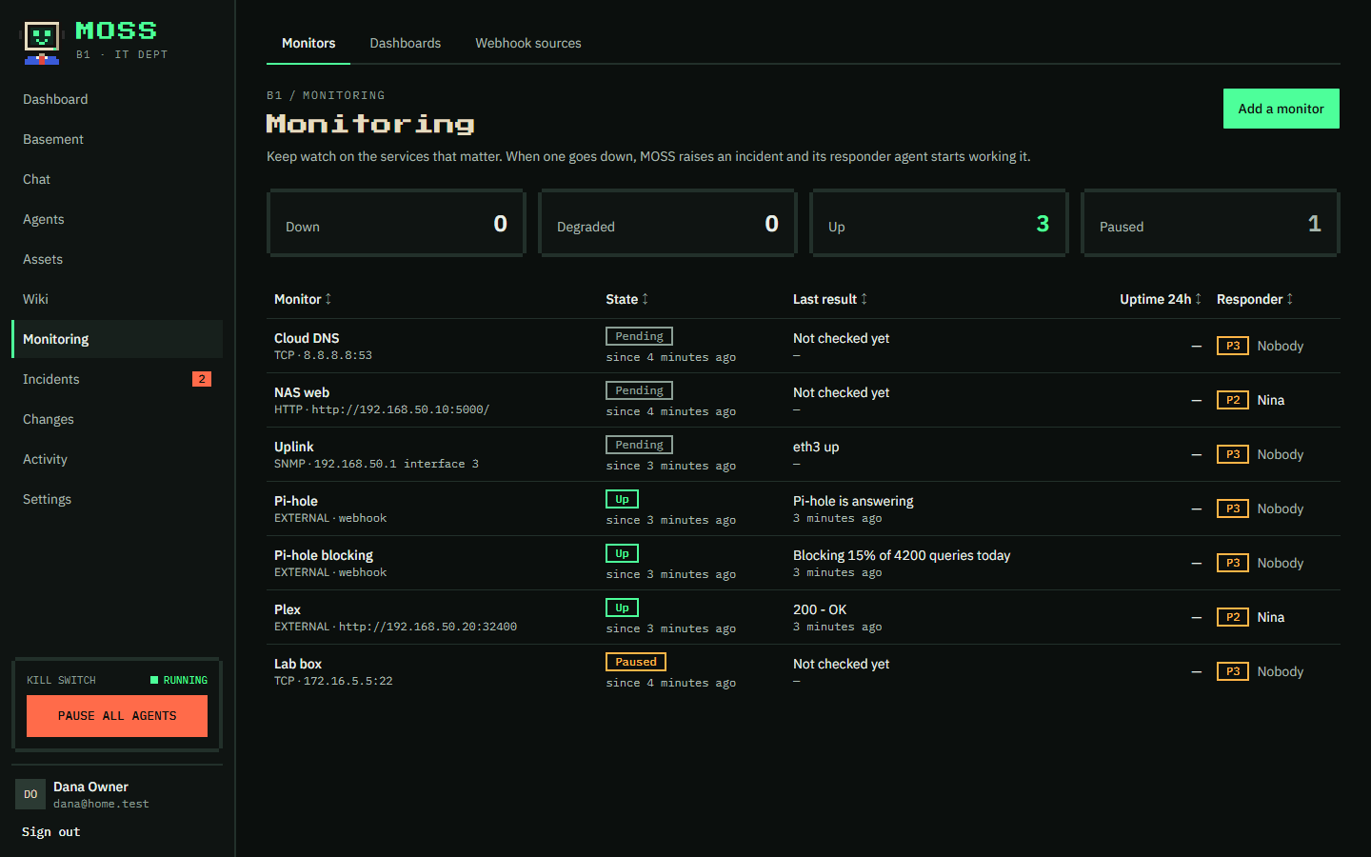Click the Pending badge for NAS web
Image resolution: width=1371 pixels, height=857 pixels.
(x=639, y=390)
